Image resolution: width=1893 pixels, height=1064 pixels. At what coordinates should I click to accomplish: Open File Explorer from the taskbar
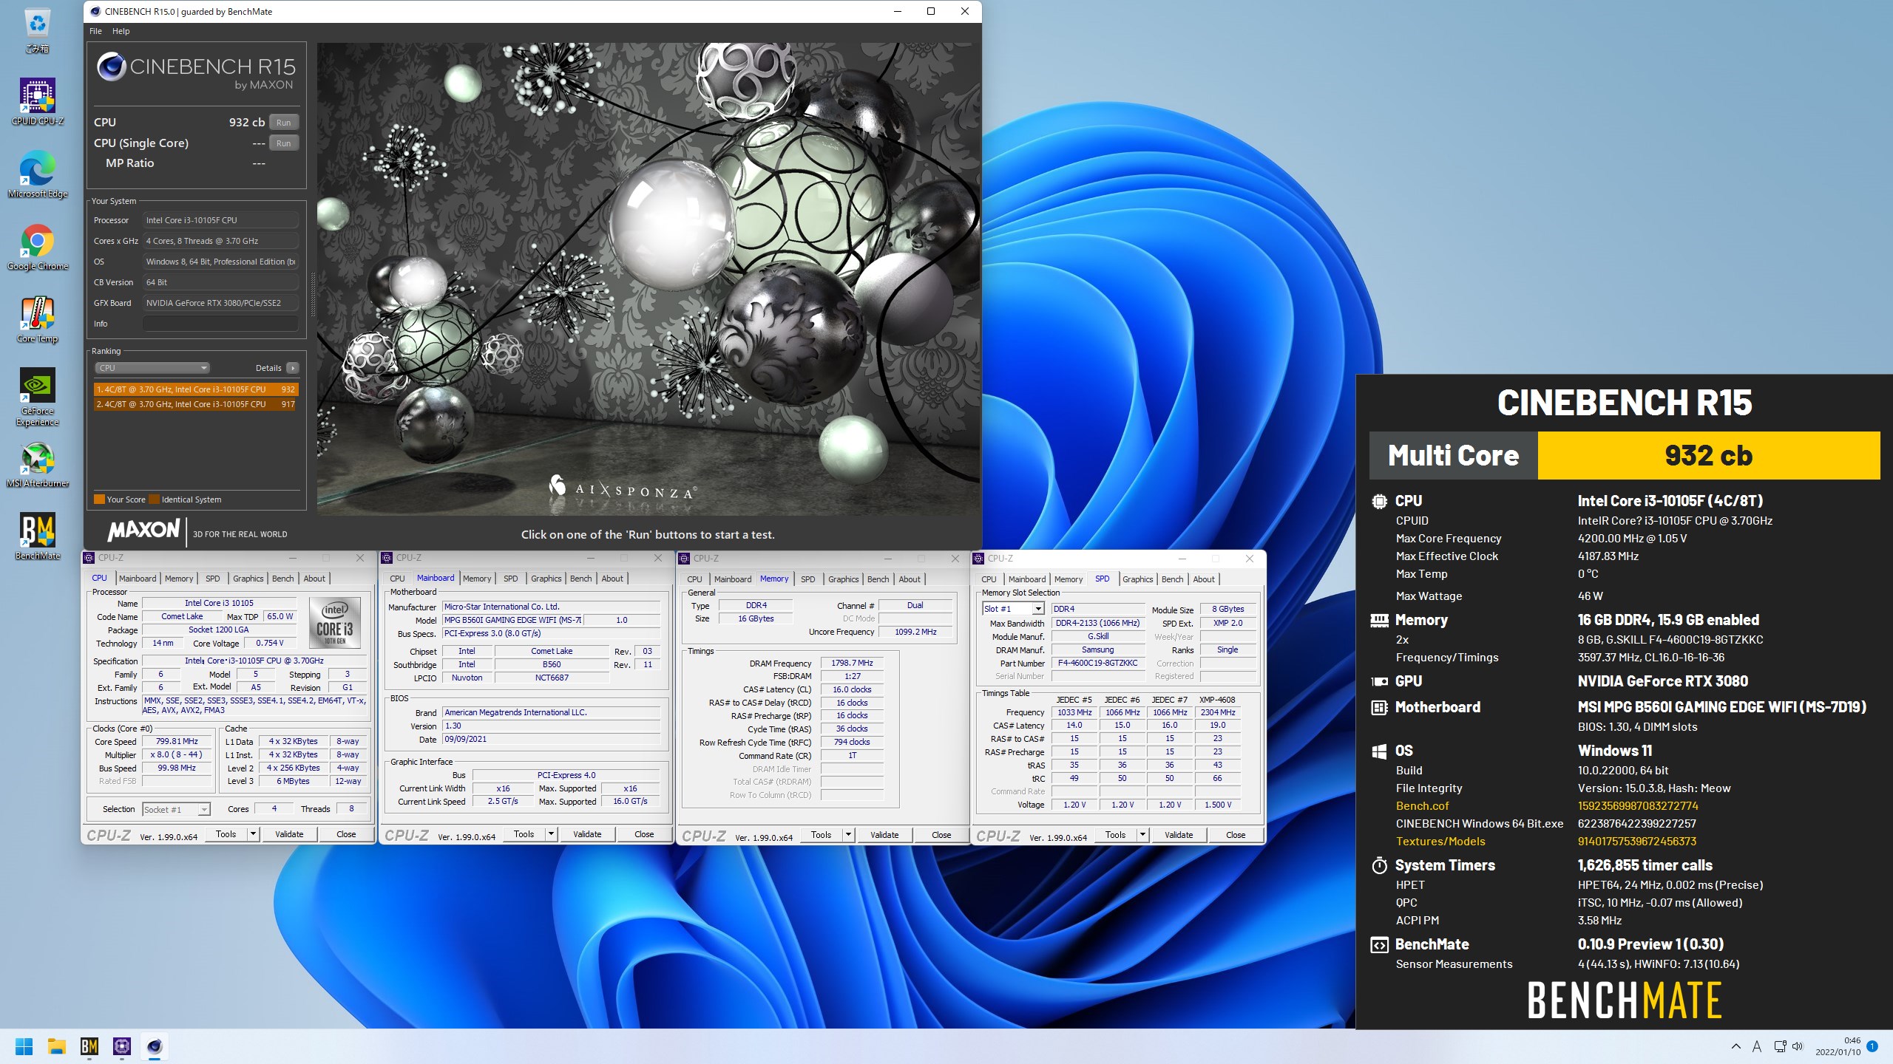pos(57,1046)
